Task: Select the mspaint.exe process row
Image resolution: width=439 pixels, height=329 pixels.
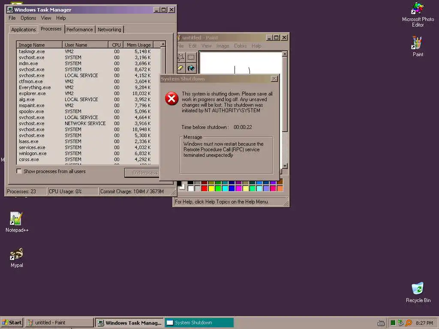Action: point(88,105)
